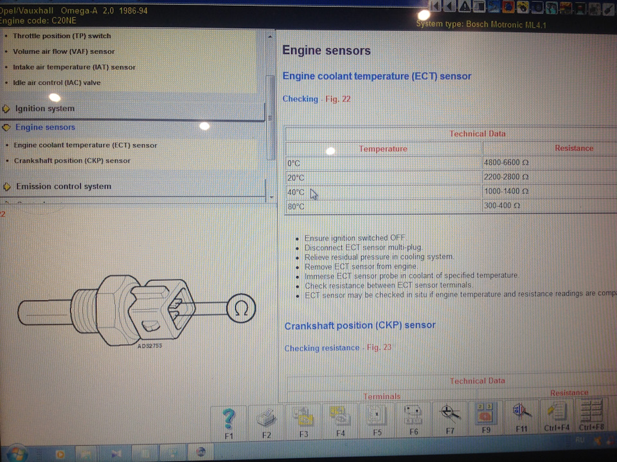Click the 2200-2800 Ω resistance value
Screen dimensions: 617x462
pos(506,177)
